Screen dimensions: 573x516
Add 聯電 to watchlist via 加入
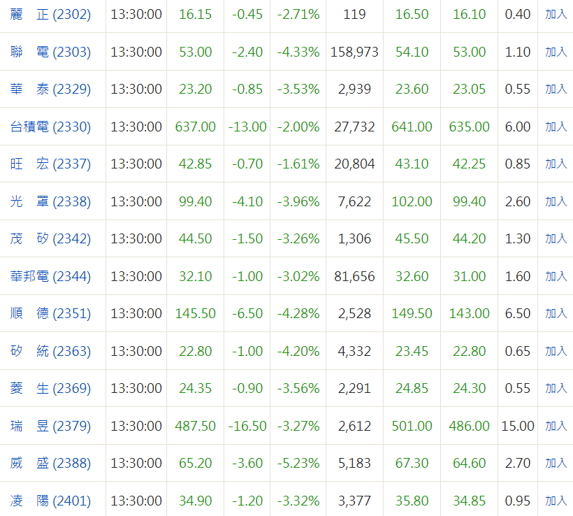click(556, 52)
